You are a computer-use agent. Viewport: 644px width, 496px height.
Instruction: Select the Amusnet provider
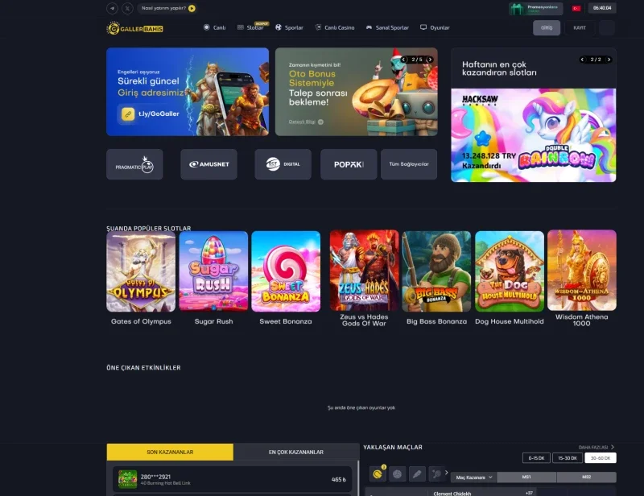208,164
